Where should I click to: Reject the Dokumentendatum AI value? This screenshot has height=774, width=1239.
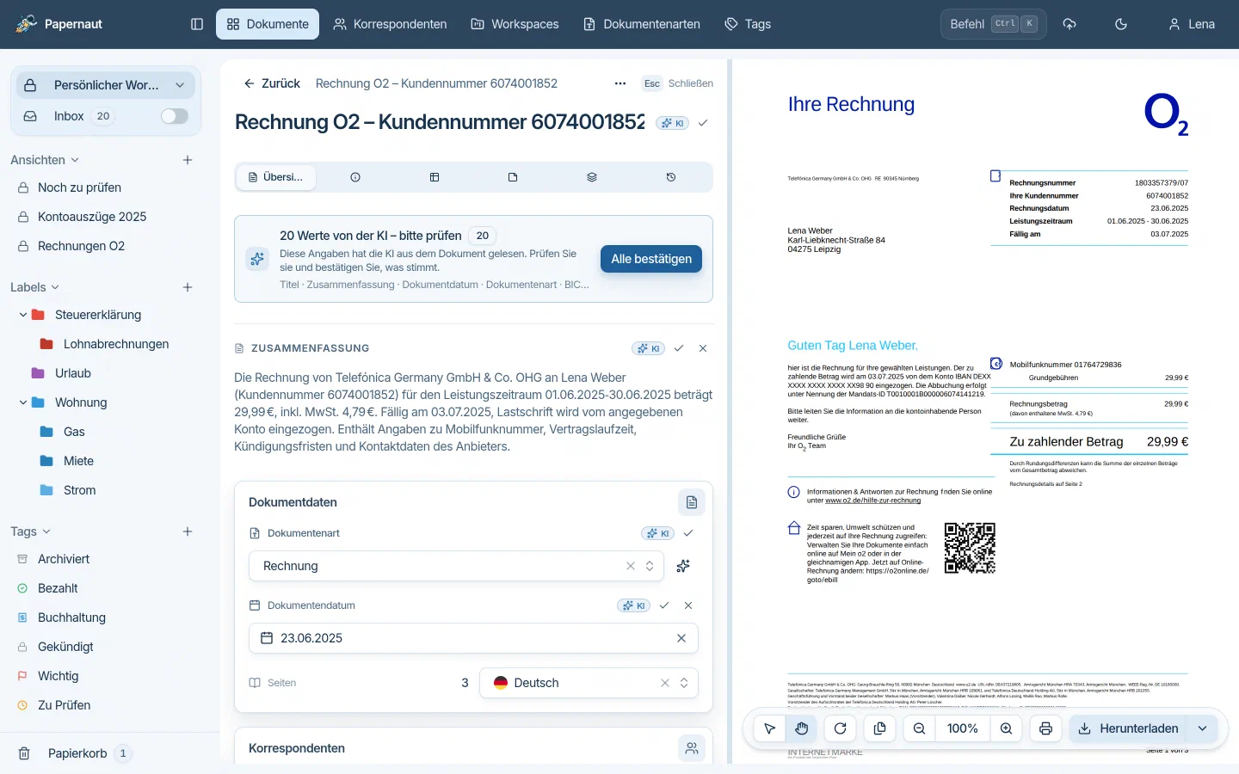tap(688, 605)
